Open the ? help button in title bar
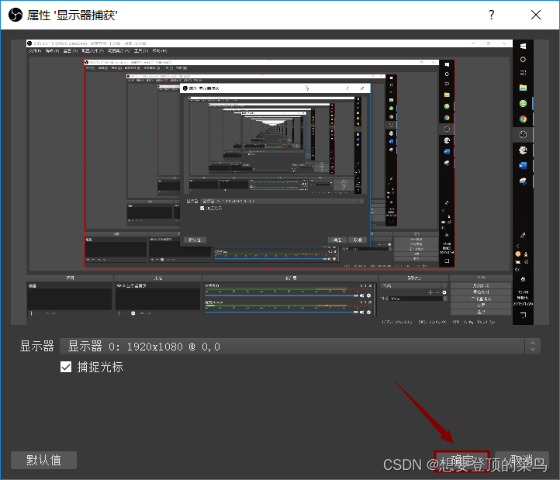 (492, 15)
